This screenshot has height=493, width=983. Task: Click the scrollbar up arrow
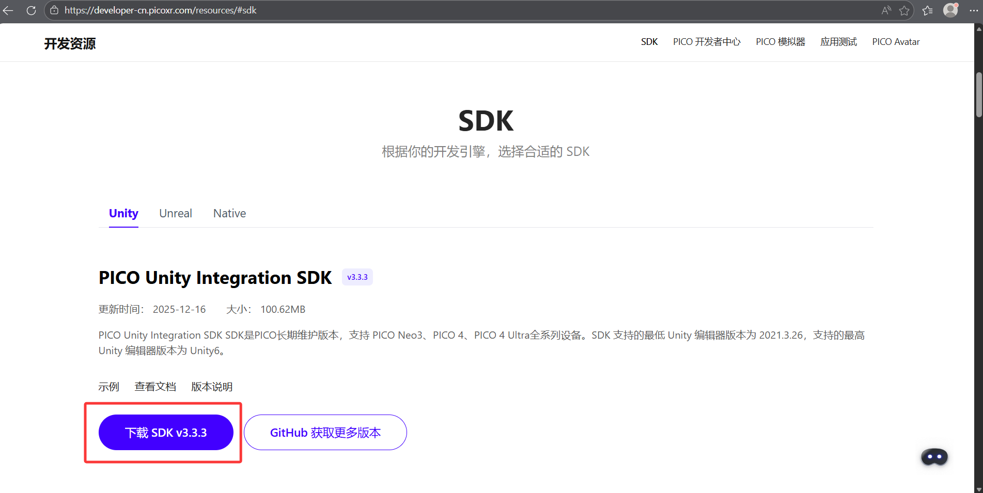978,29
